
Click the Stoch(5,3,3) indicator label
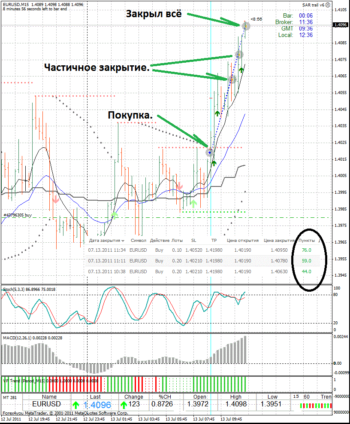[29, 290]
